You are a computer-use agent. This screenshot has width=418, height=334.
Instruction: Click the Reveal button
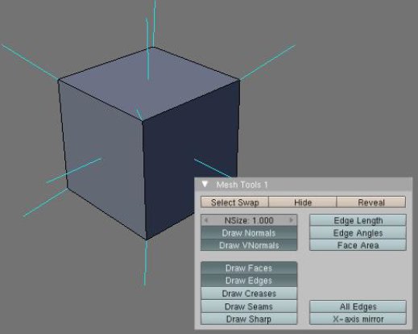coord(371,202)
